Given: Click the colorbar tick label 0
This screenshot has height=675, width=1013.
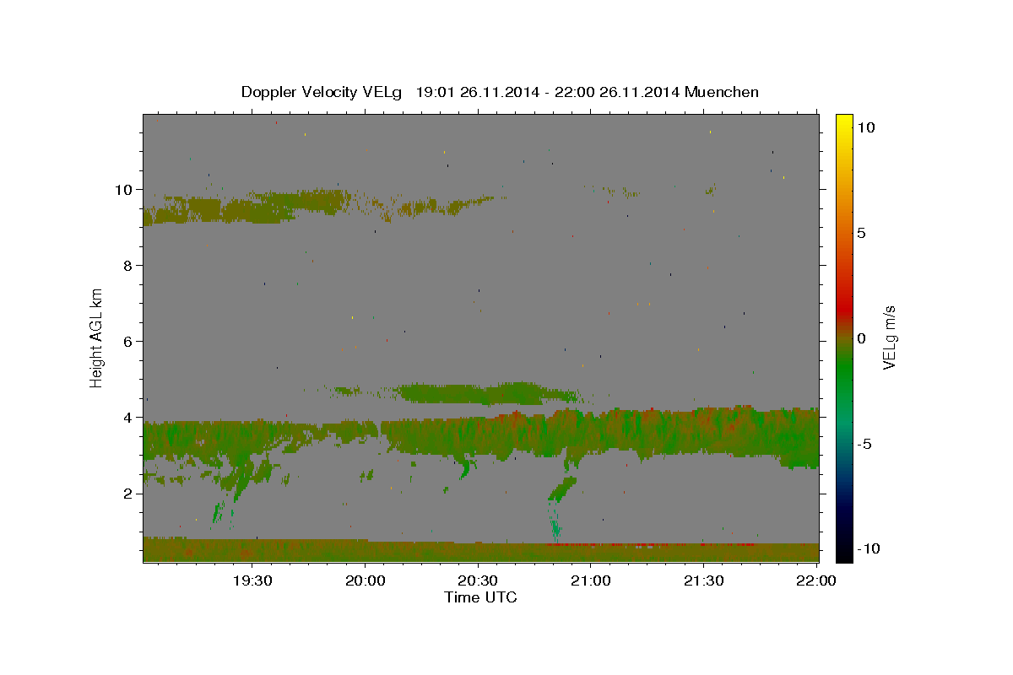Looking at the screenshot, I should 861,338.
